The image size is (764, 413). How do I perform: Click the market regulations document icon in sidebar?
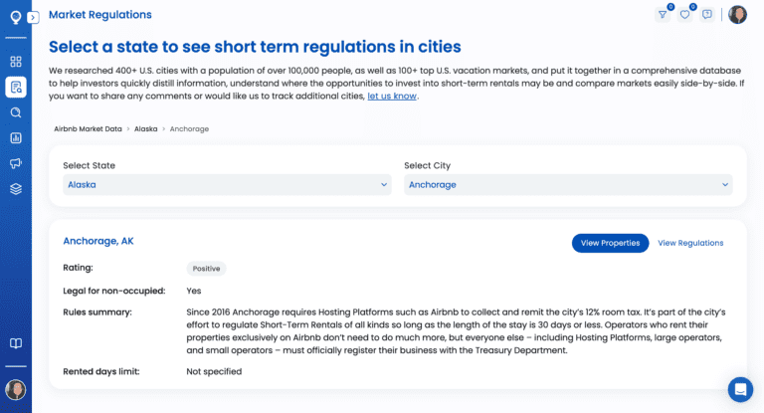(16, 87)
